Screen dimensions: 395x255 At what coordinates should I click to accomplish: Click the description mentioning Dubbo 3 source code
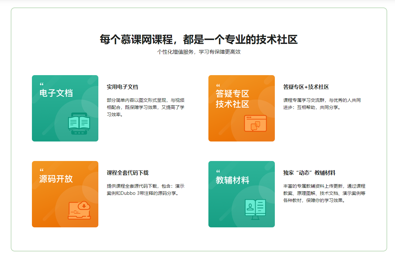click(x=146, y=190)
